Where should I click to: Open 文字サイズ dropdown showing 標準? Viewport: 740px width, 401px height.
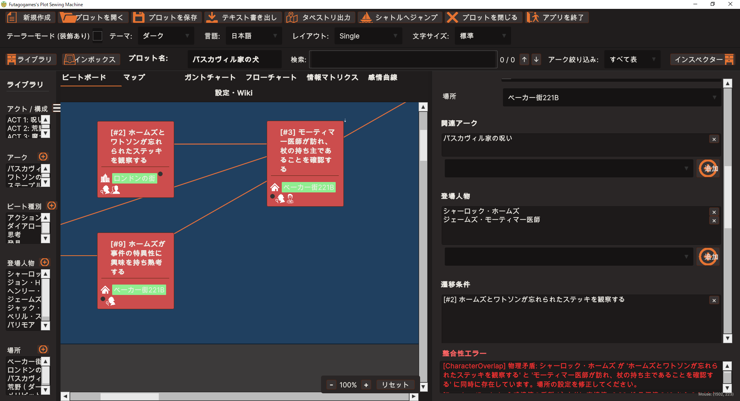(483, 36)
